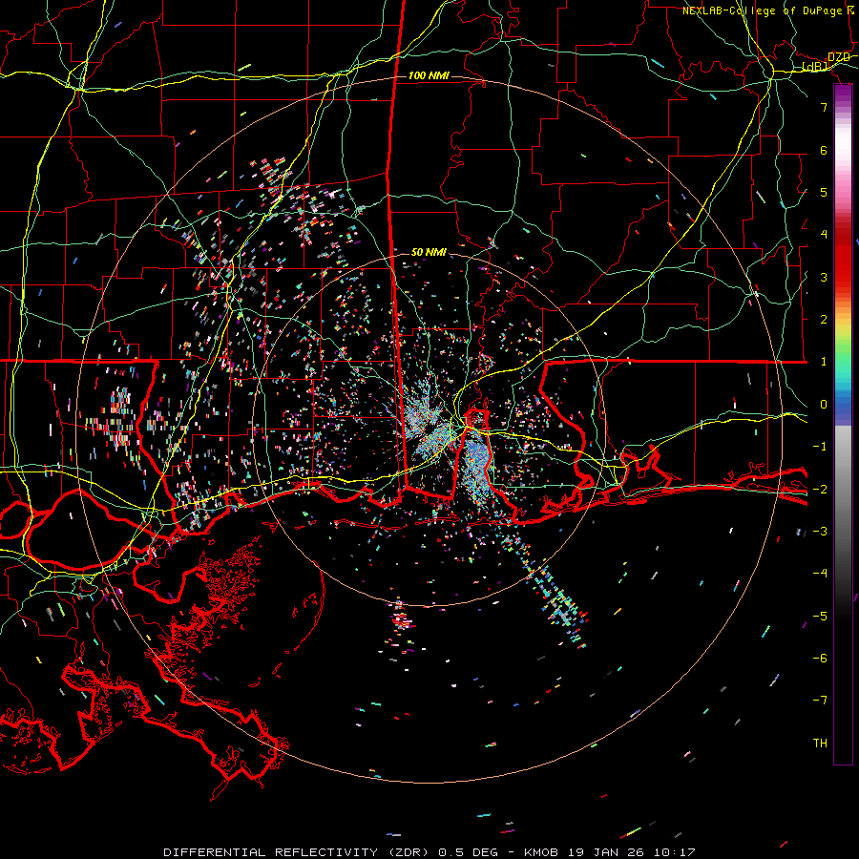Click the -1 value on color scale
The width and height of the screenshot is (859, 859).
[x=820, y=447]
